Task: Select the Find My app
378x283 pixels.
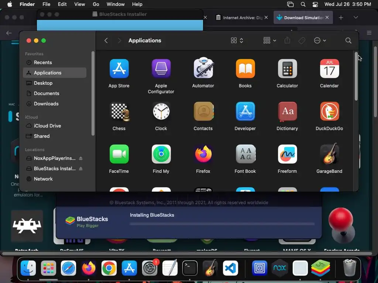Action: tap(161, 154)
